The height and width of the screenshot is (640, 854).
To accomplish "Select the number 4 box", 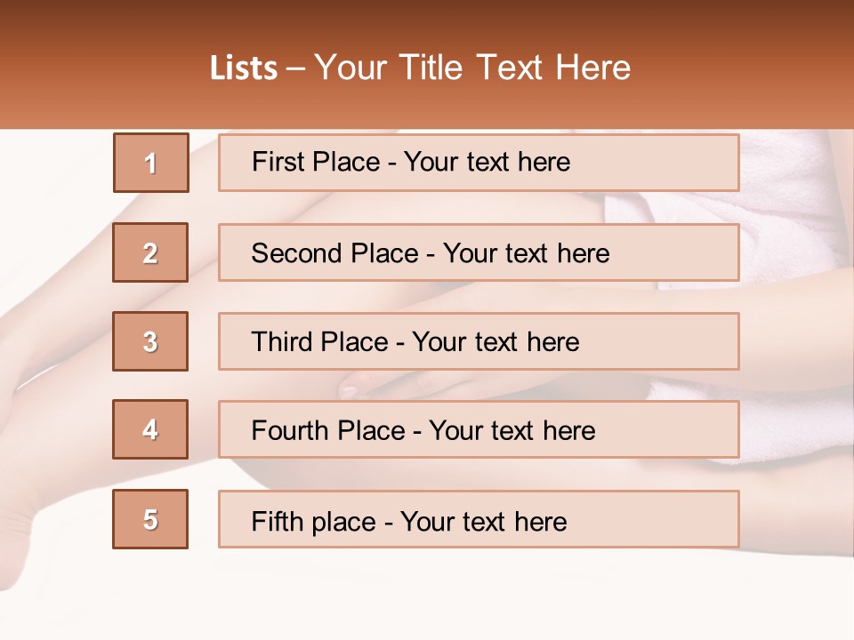I will pos(150,429).
